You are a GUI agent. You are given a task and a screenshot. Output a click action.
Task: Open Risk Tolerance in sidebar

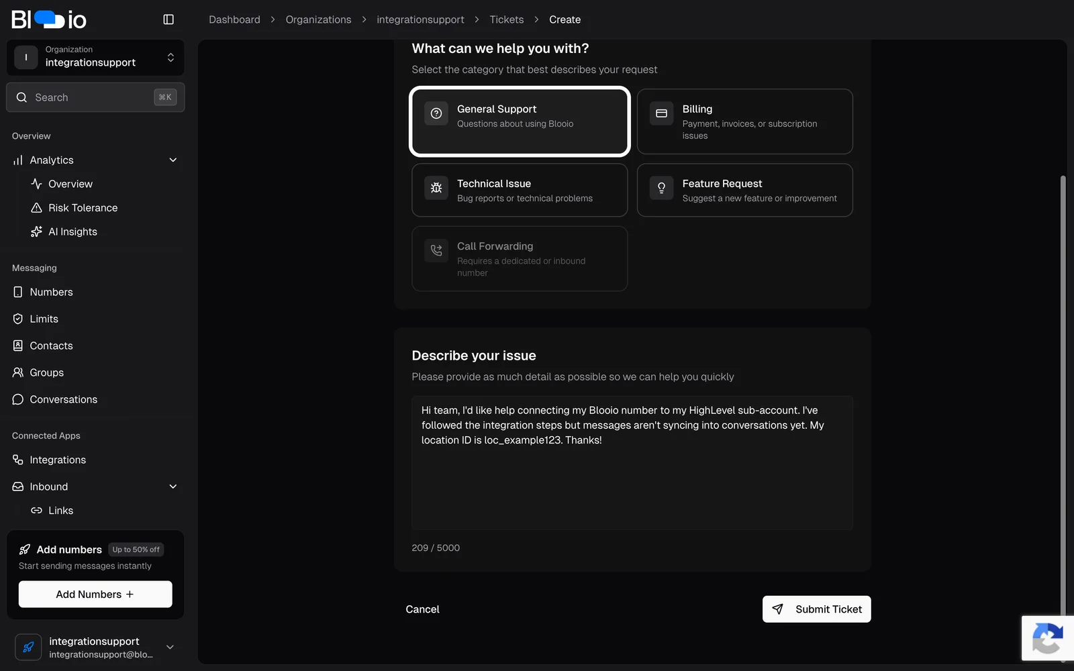(83, 208)
